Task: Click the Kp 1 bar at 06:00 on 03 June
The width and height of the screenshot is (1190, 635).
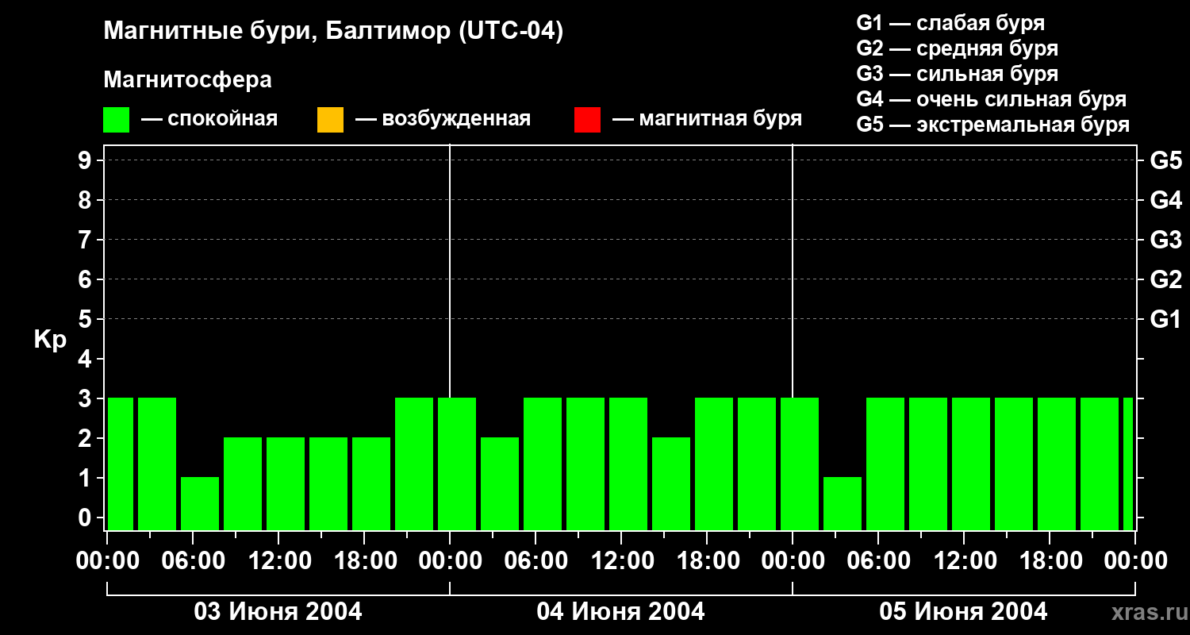Action: coord(200,503)
